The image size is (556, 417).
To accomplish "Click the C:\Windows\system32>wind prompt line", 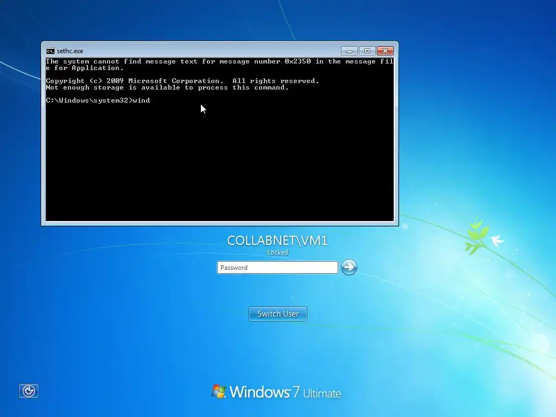I will (98, 100).
